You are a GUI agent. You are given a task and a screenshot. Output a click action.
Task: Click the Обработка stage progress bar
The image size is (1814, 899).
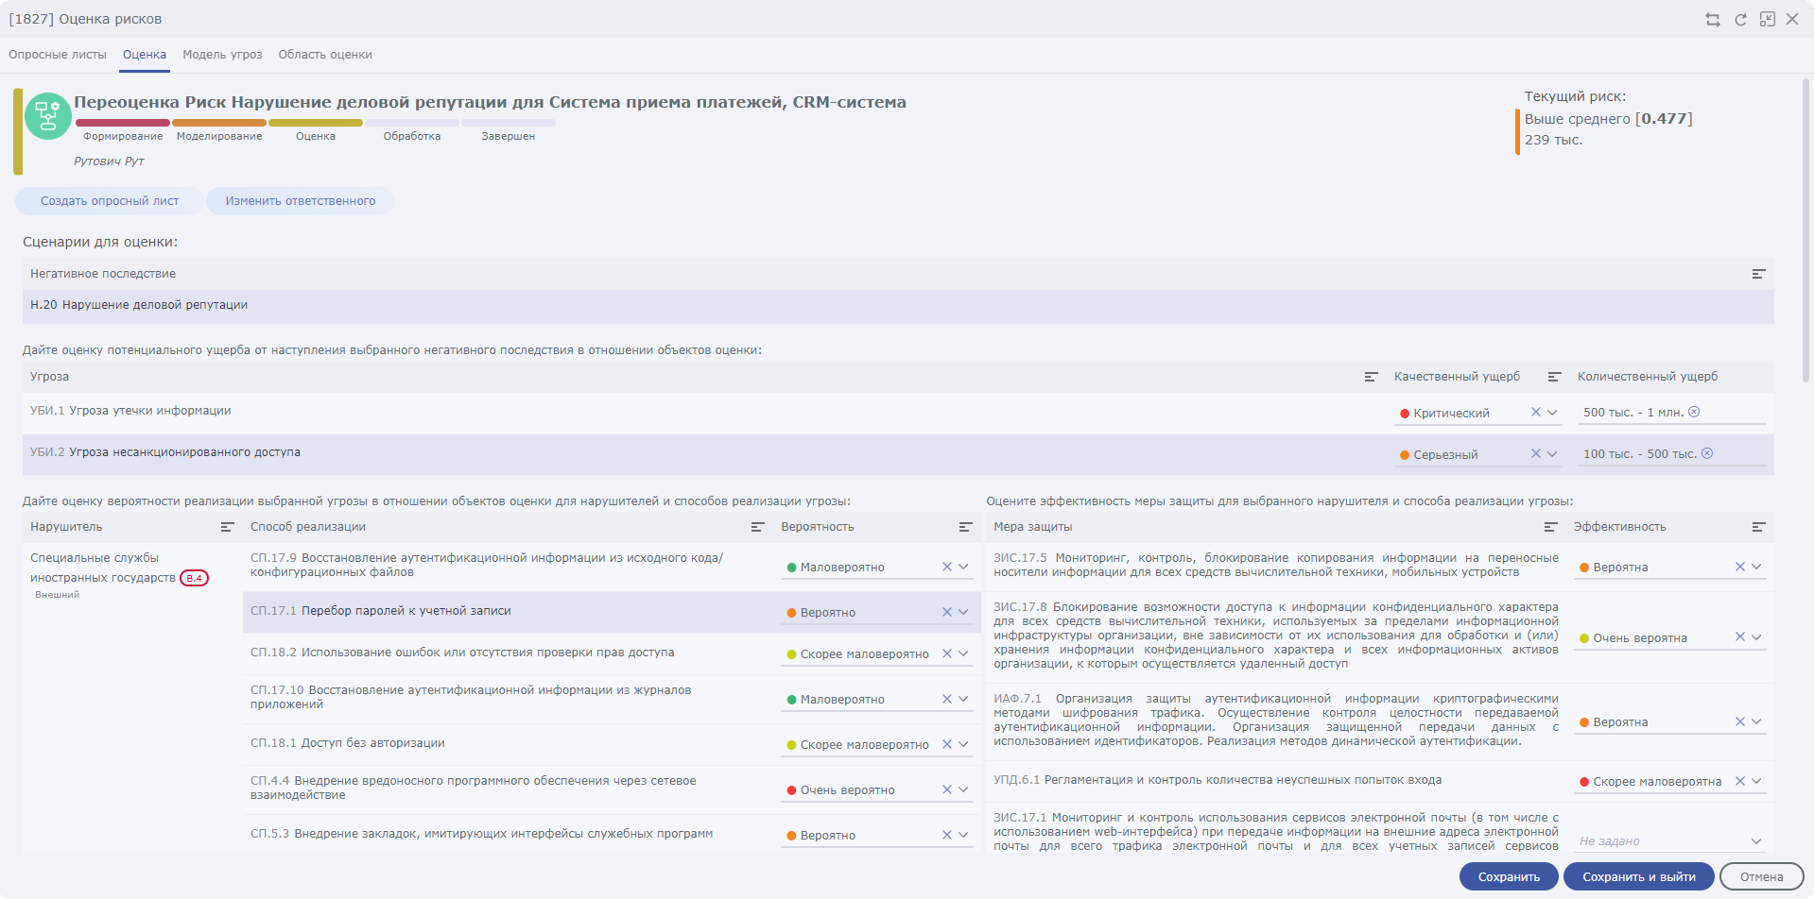pyautogui.click(x=412, y=123)
